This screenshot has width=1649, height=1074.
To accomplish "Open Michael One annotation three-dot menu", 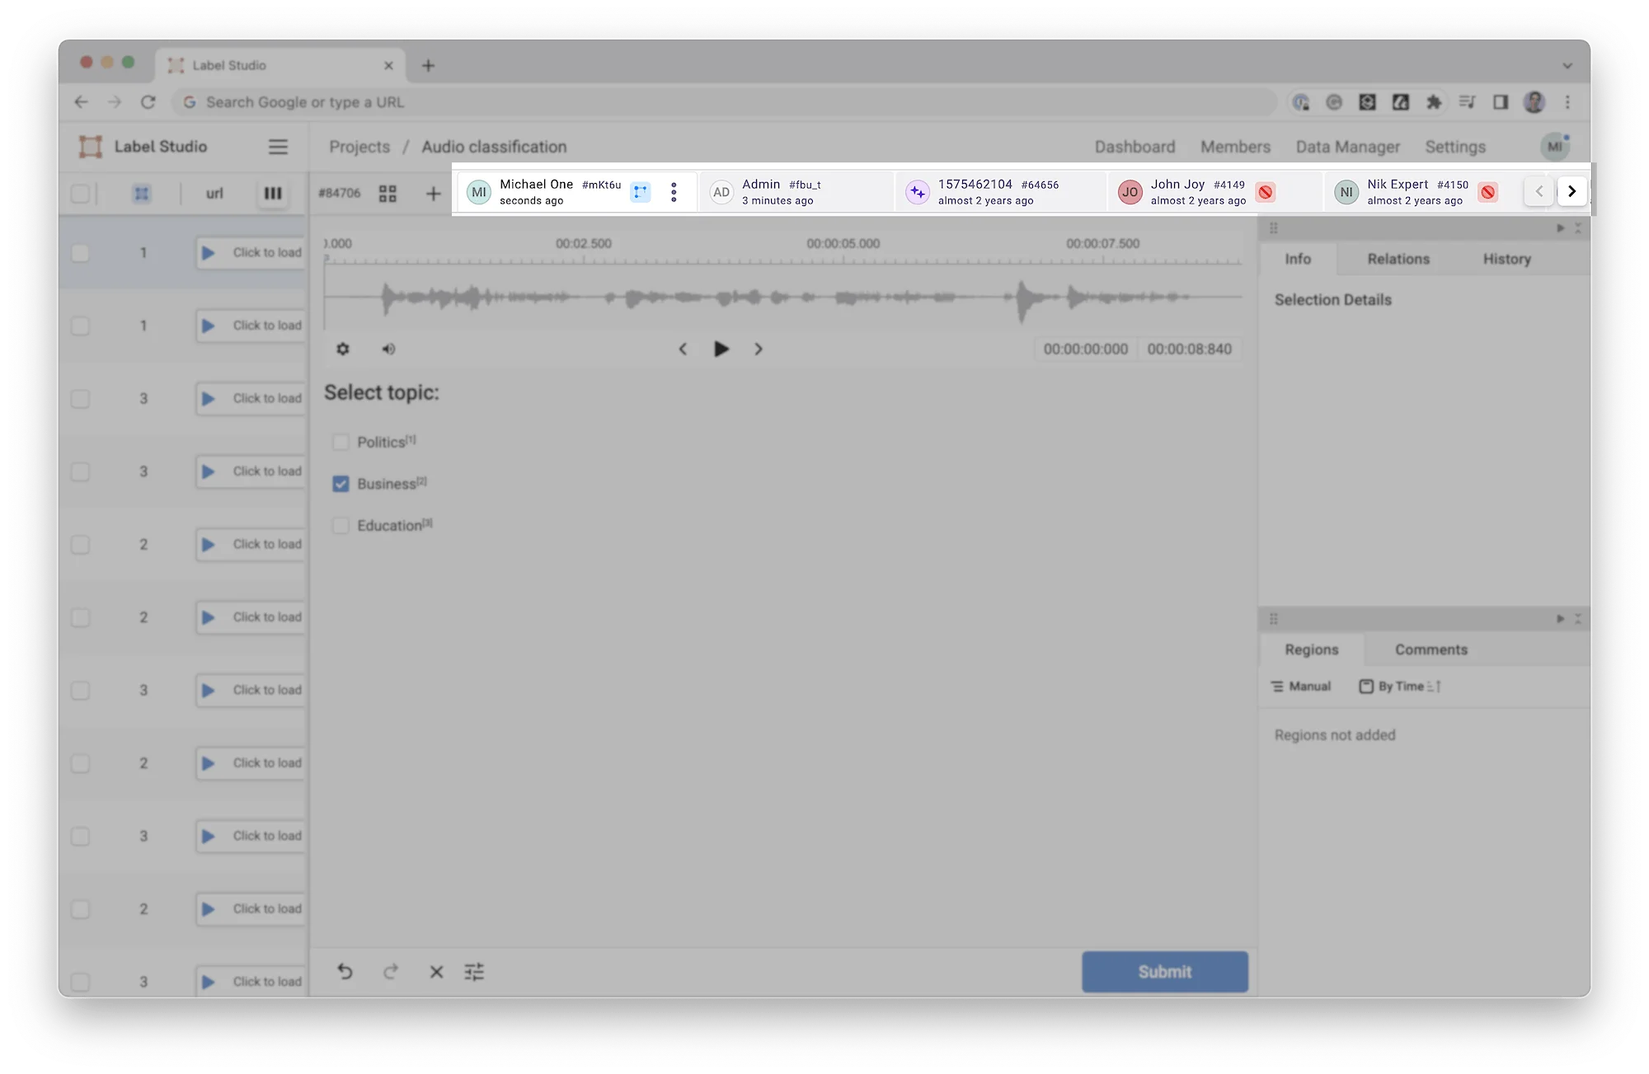I will [x=674, y=192].
